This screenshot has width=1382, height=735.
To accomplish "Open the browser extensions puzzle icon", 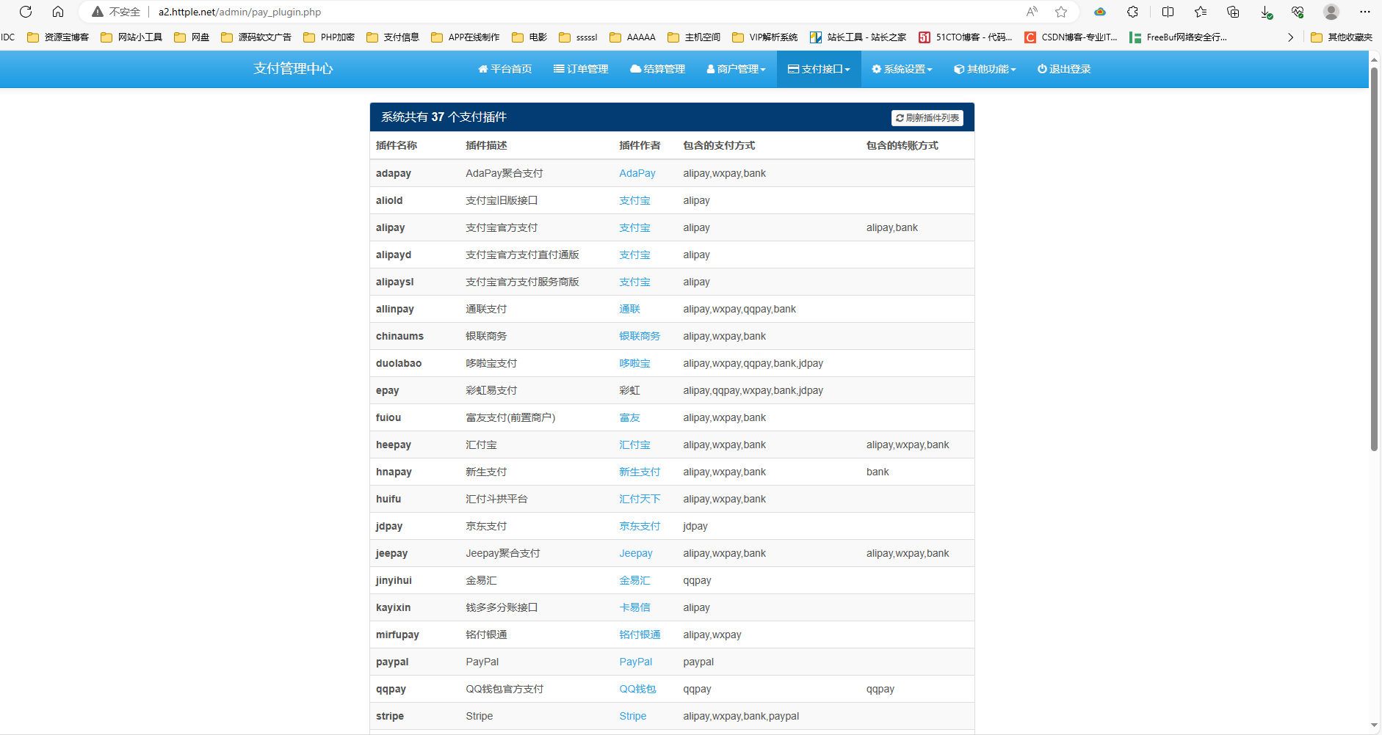I will tap(1132, 12).
